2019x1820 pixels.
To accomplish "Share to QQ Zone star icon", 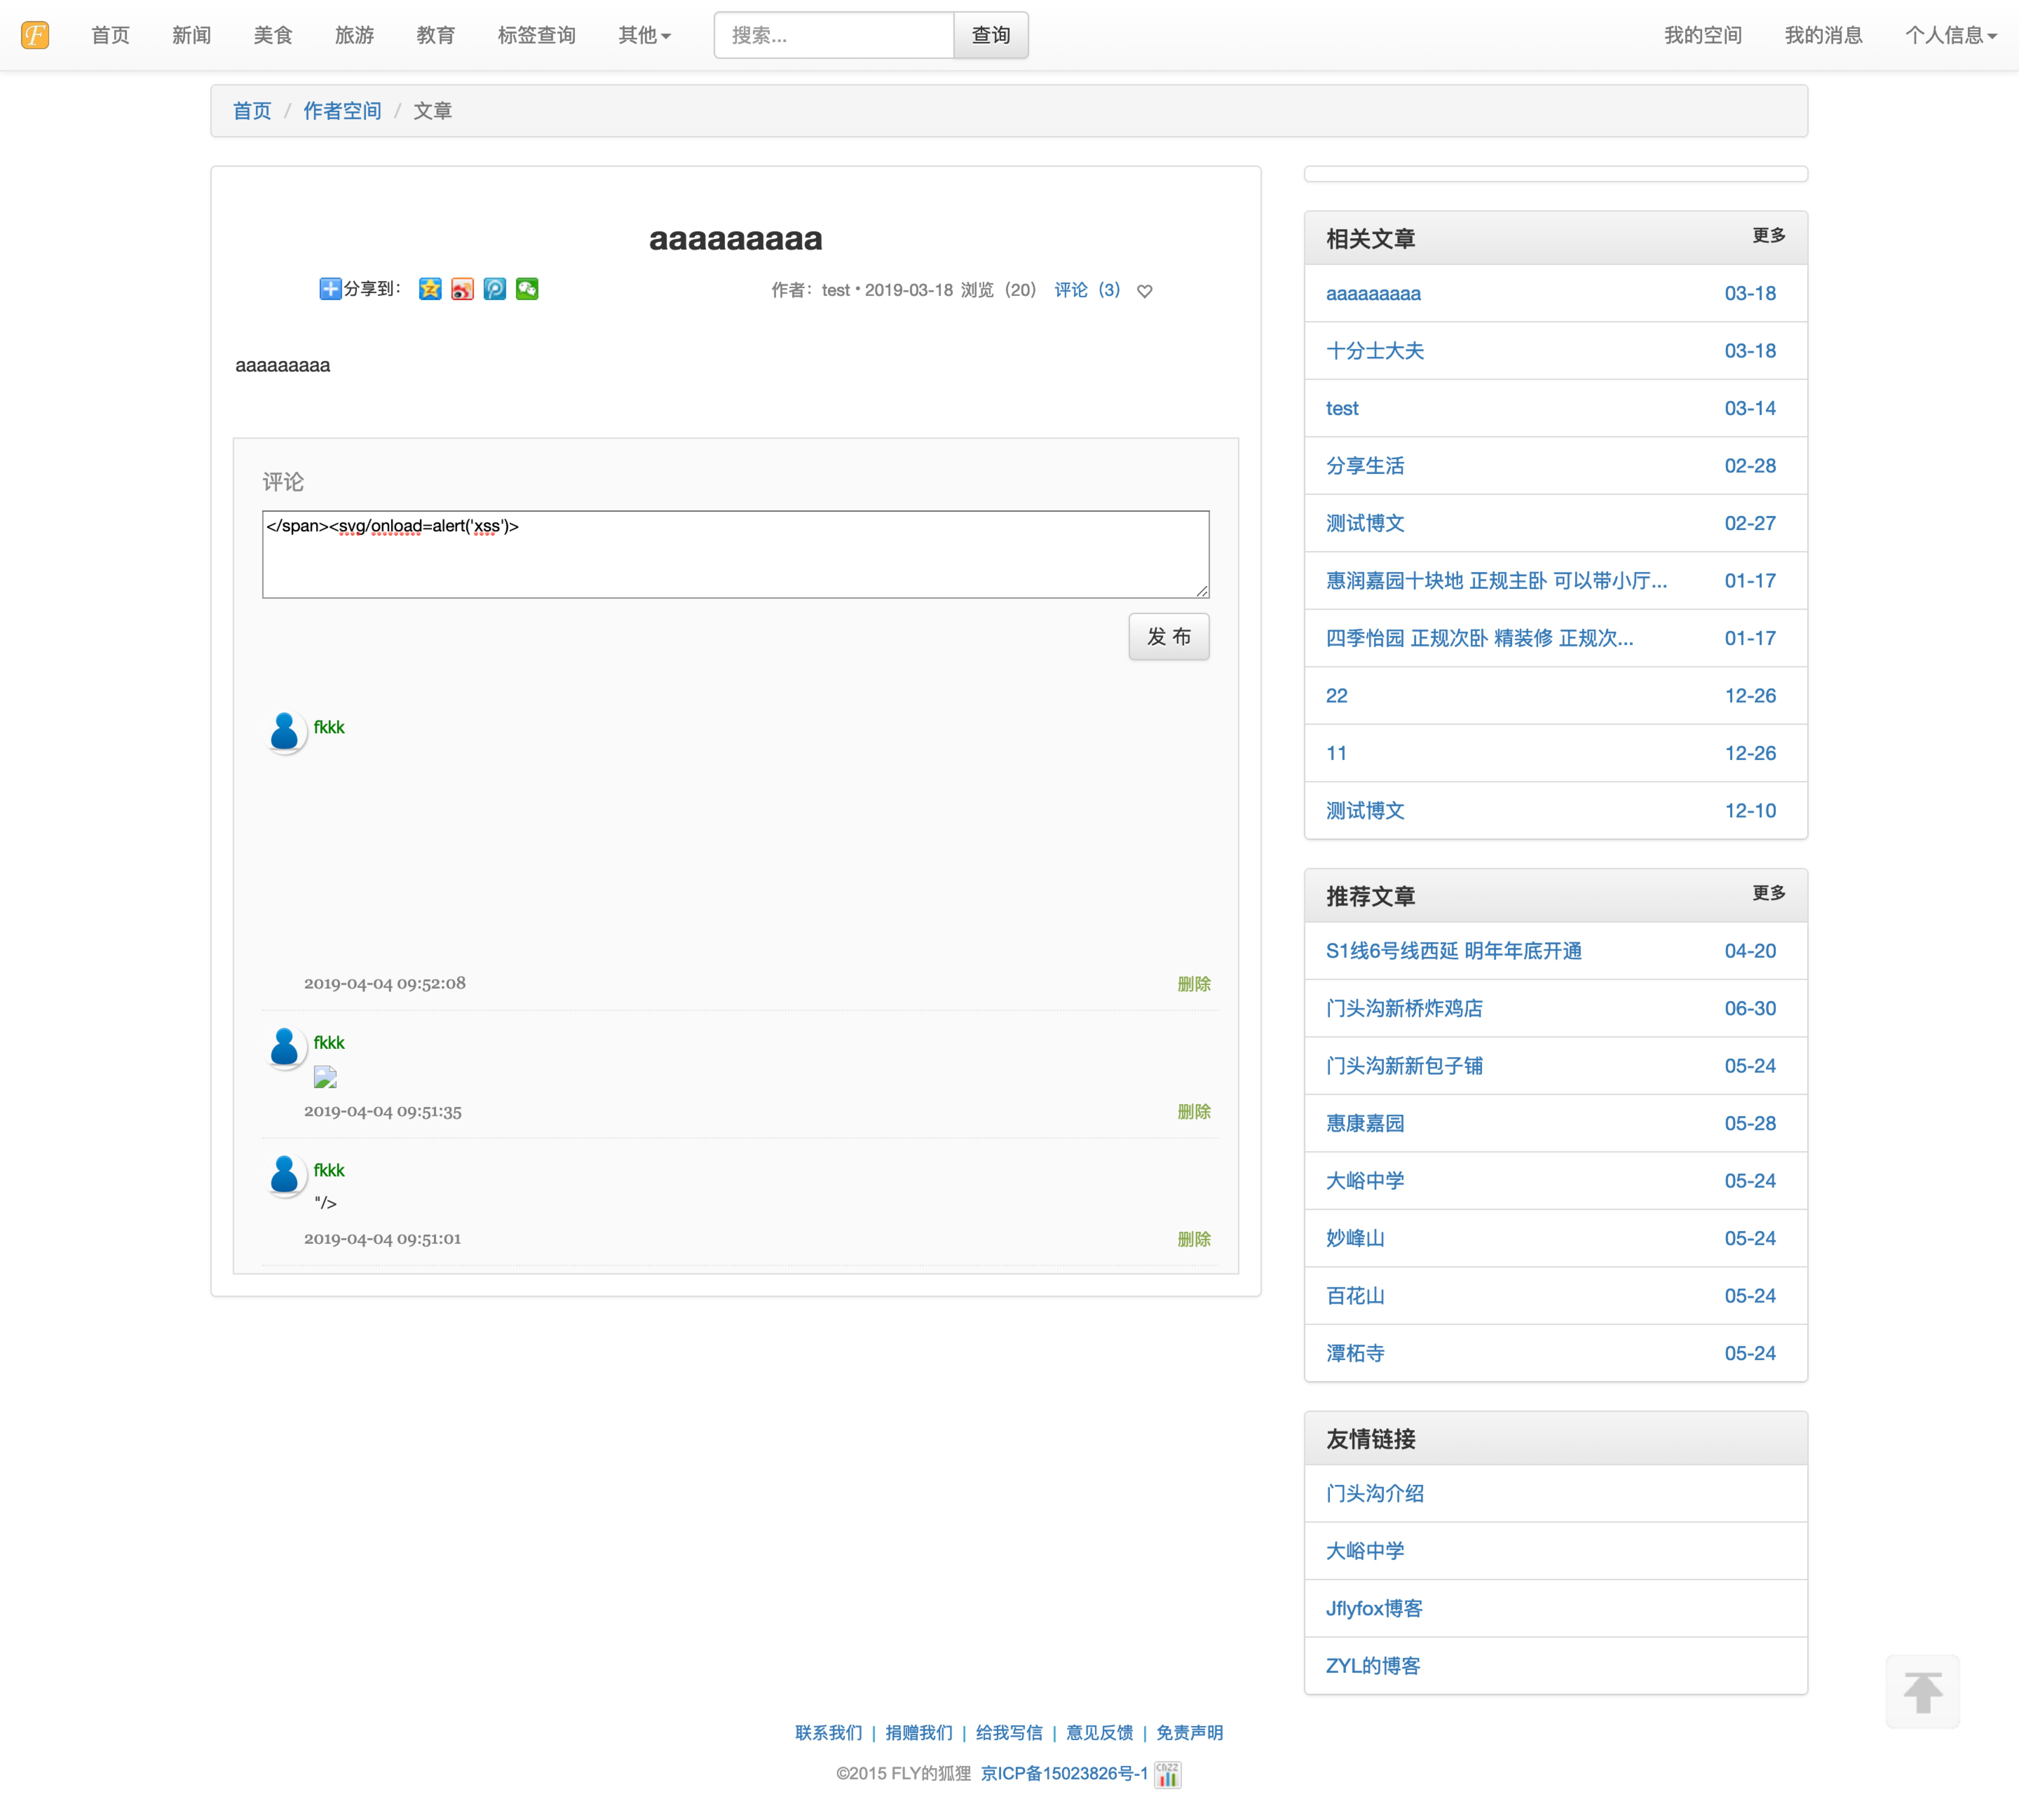I will click(x=430, y=289).
